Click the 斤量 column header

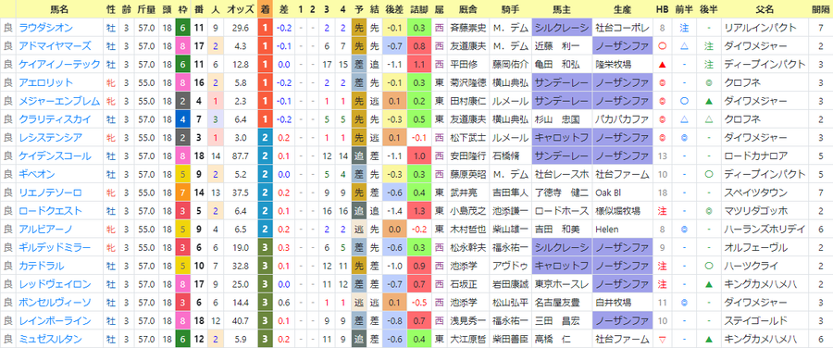[x=146, y=9]
